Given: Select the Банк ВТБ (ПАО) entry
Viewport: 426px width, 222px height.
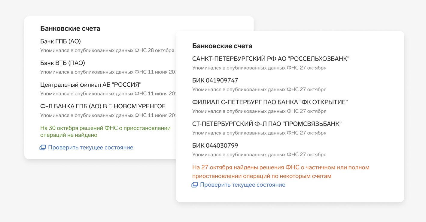Looking at the screenshot, I should (62, 63).
